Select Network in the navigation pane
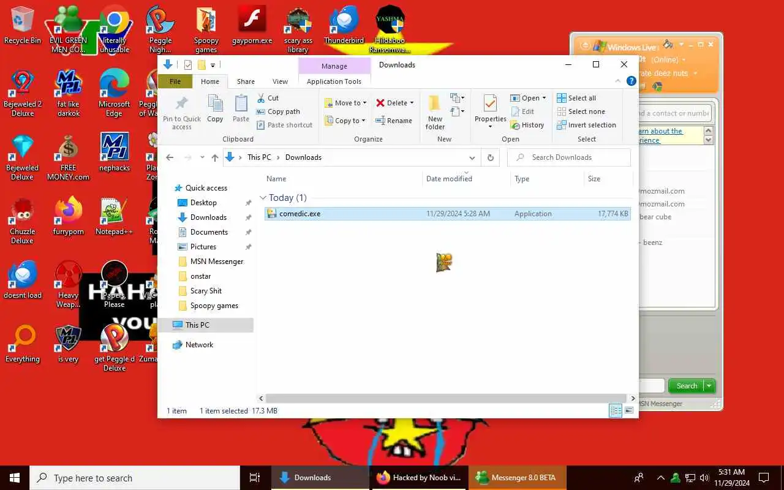Image resolution: width=784 pixels, height=490 pixels. point(199,345)
